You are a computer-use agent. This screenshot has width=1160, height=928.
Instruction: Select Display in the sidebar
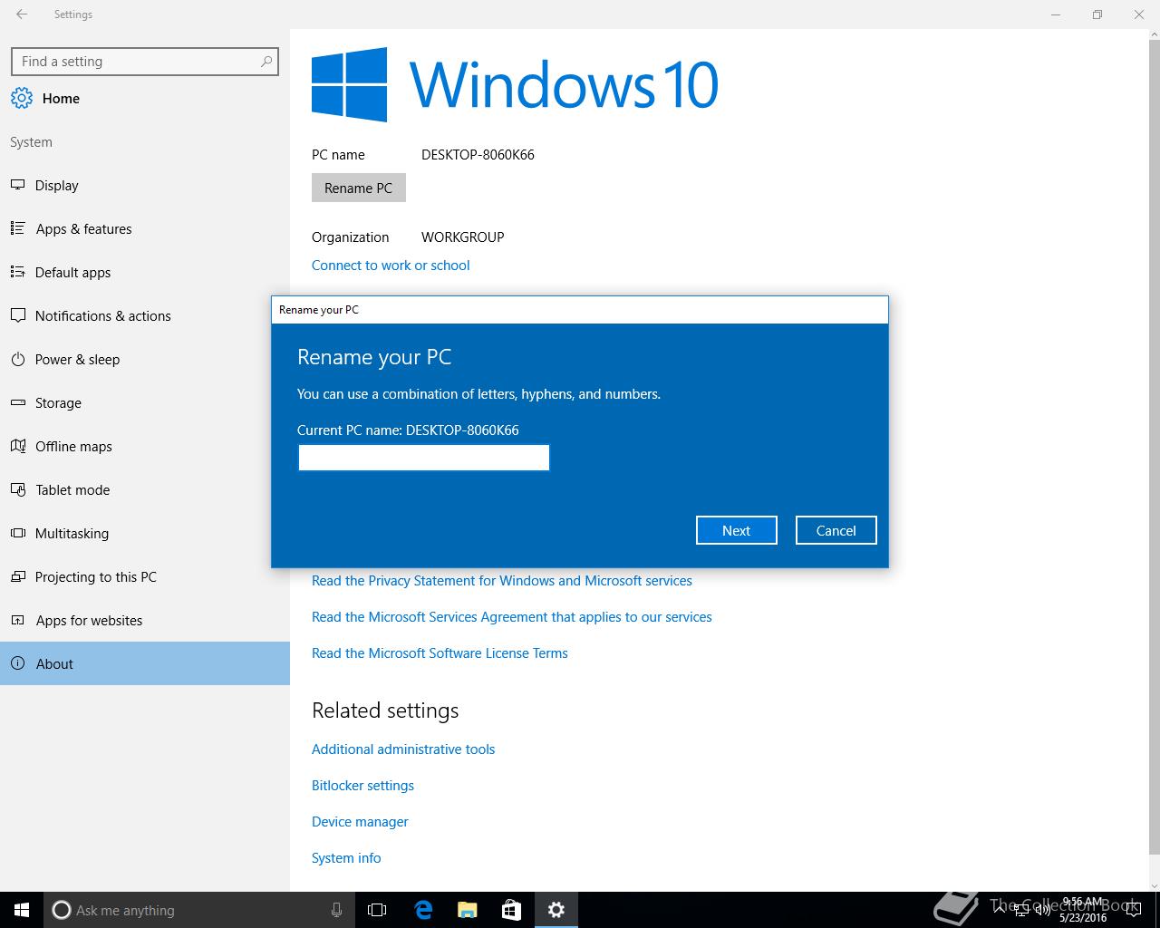click(145, 185)
